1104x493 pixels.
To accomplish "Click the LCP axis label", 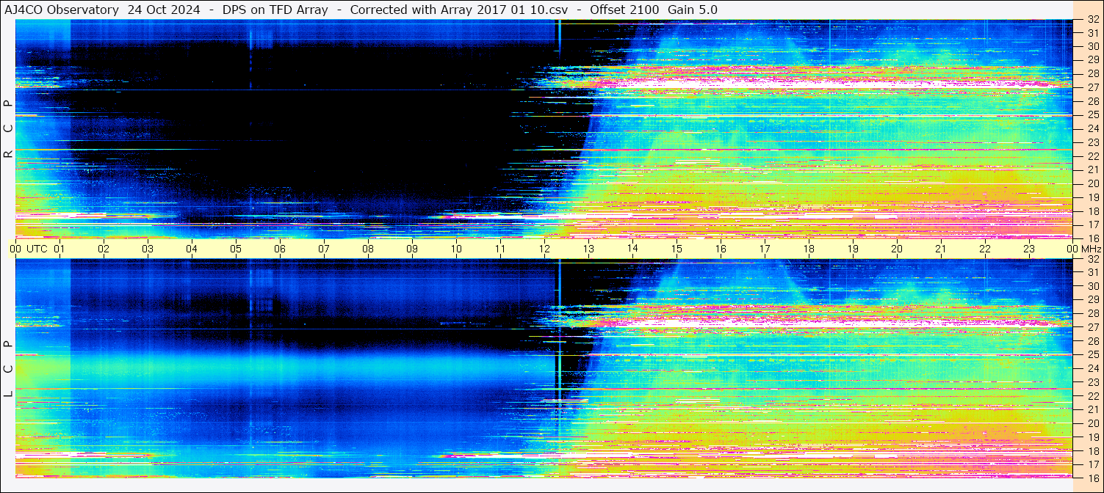I will tap(8, 369).
